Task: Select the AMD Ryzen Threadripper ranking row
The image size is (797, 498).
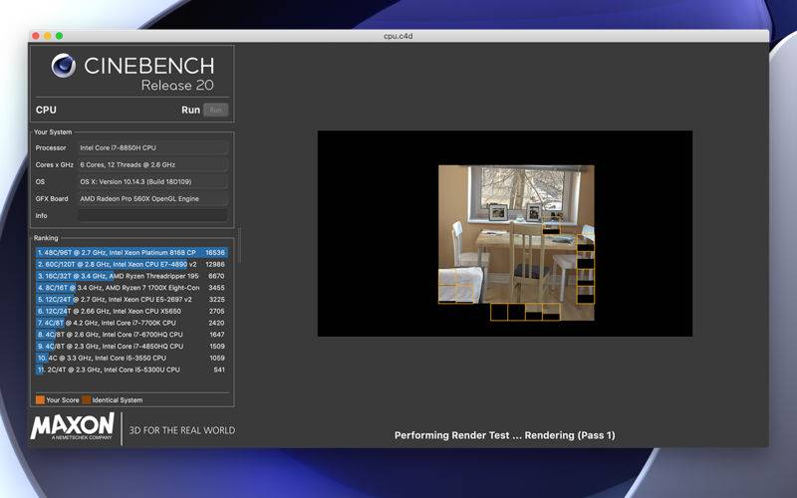Action: (132, 276)
